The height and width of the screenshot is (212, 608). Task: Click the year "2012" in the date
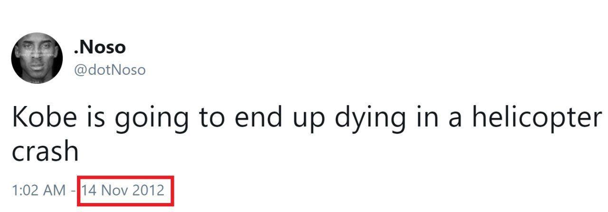pyautogui.click(x=148, y=191)
